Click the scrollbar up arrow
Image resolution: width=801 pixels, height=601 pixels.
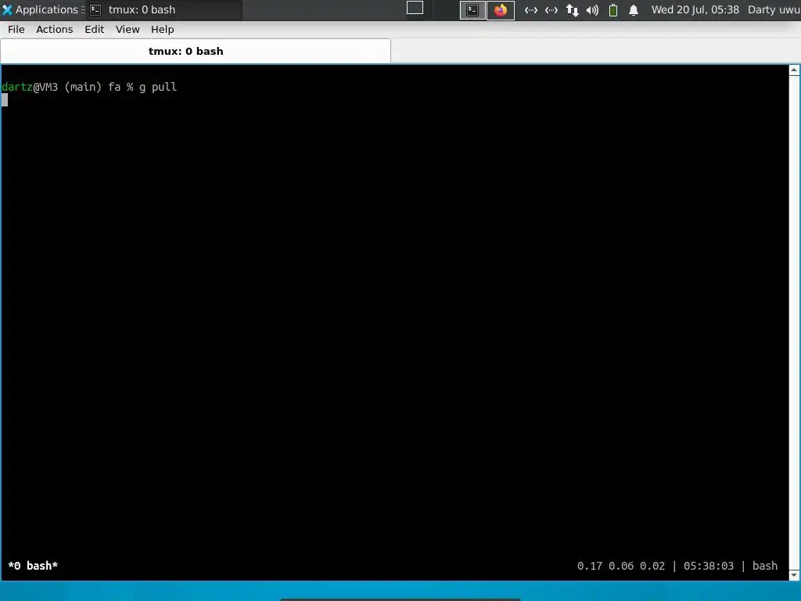pos(795,70)
